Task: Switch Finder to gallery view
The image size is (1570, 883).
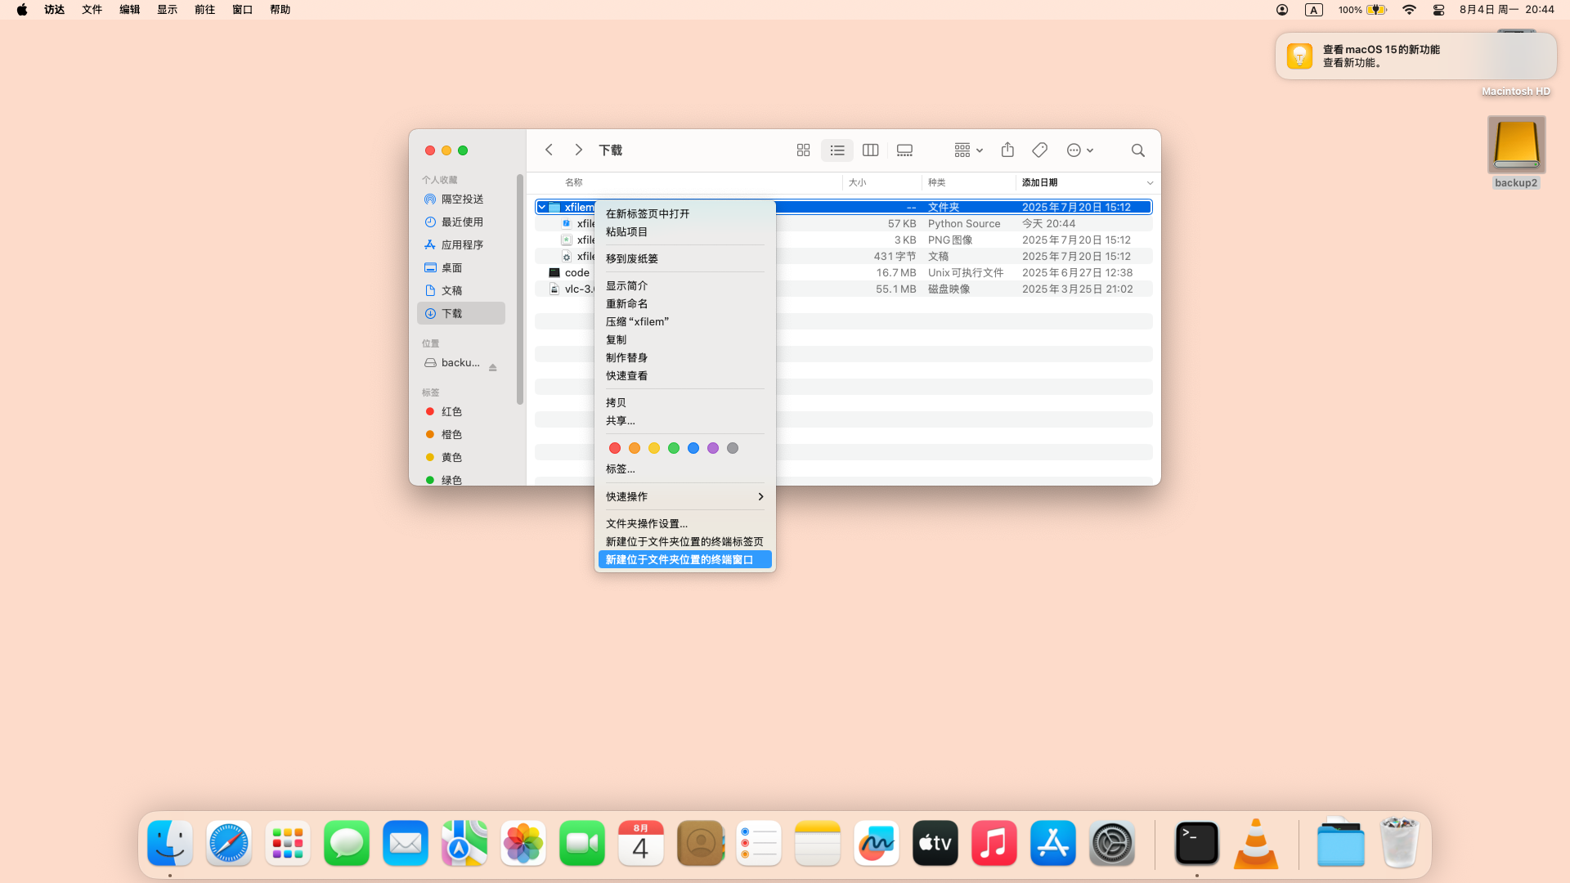Action: click(904, 150)
